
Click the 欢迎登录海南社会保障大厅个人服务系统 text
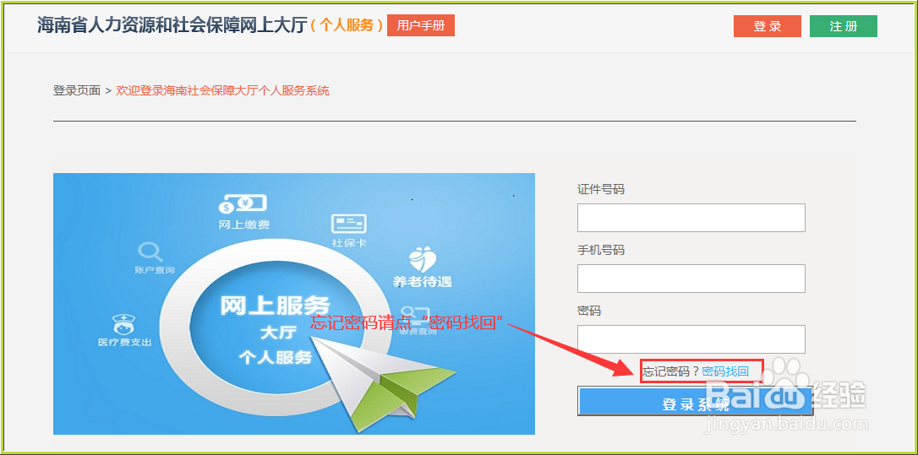click(222, 90)
